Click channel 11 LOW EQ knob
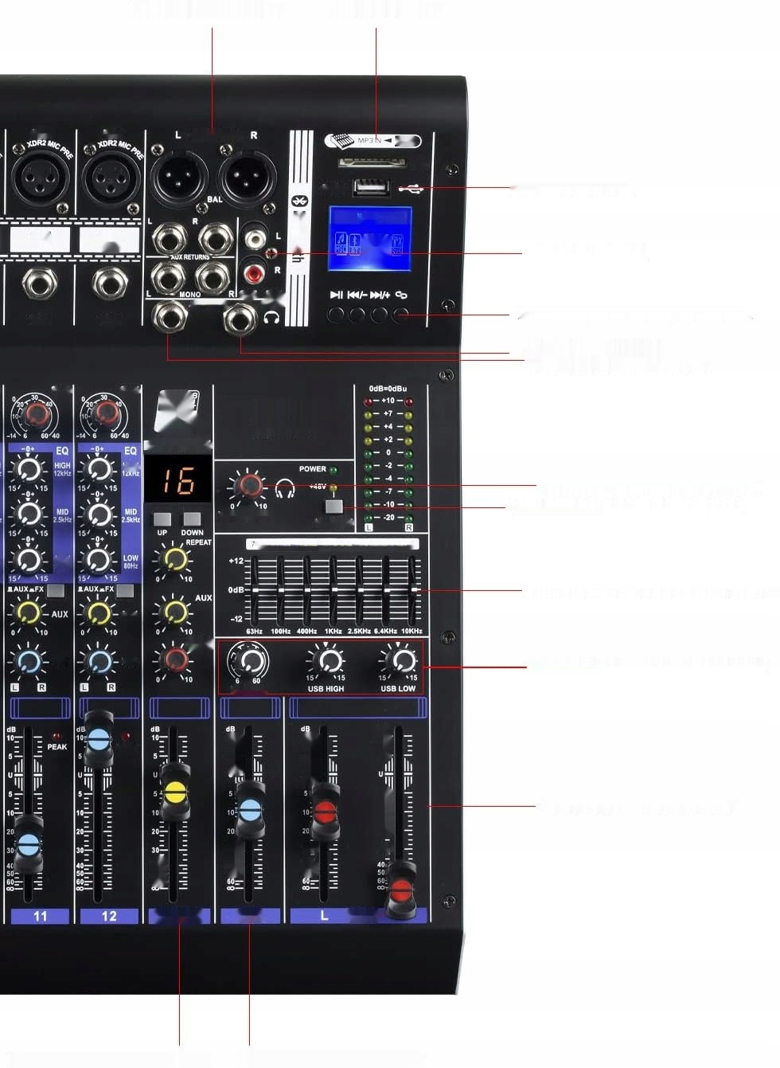780x1068 pixels. coord(29,560)
